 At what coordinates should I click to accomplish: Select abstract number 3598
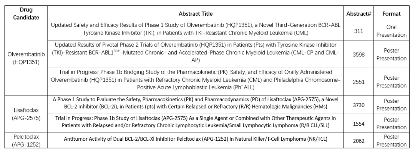click(x=359, y=54)
